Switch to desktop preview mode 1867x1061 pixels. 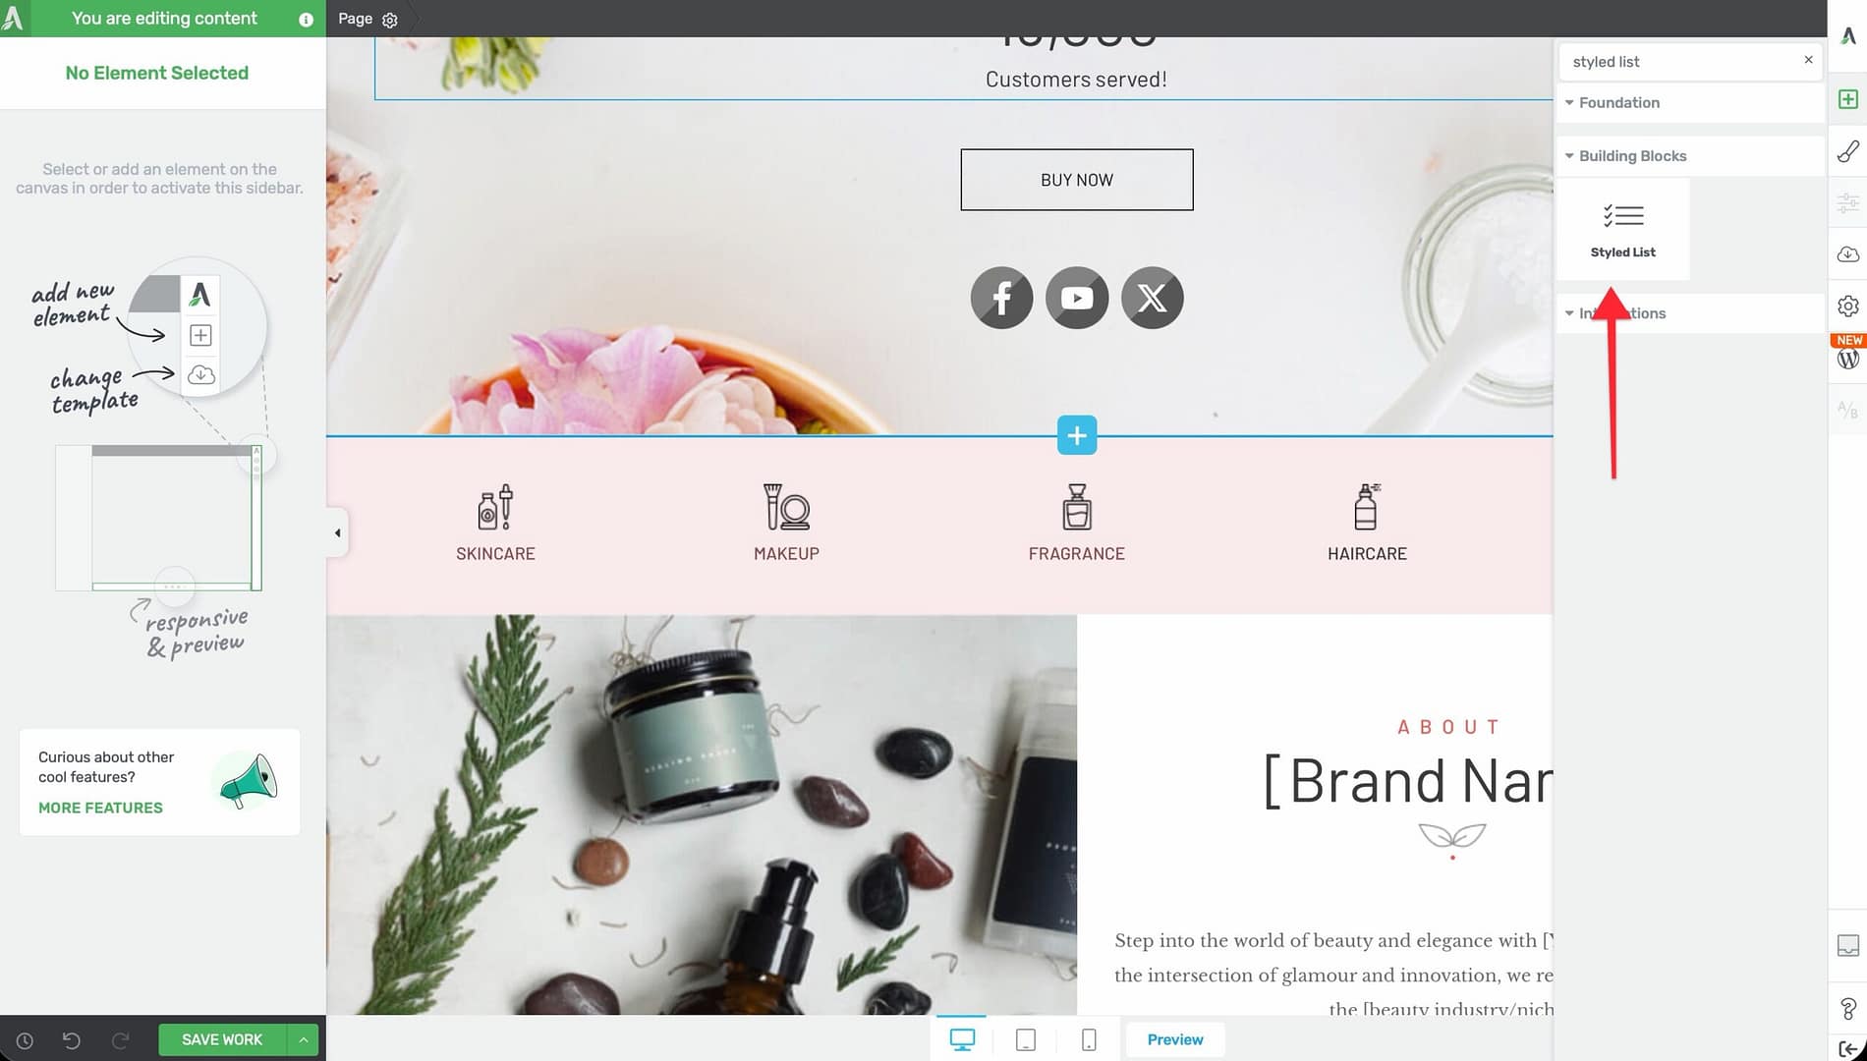point(962,1039)
